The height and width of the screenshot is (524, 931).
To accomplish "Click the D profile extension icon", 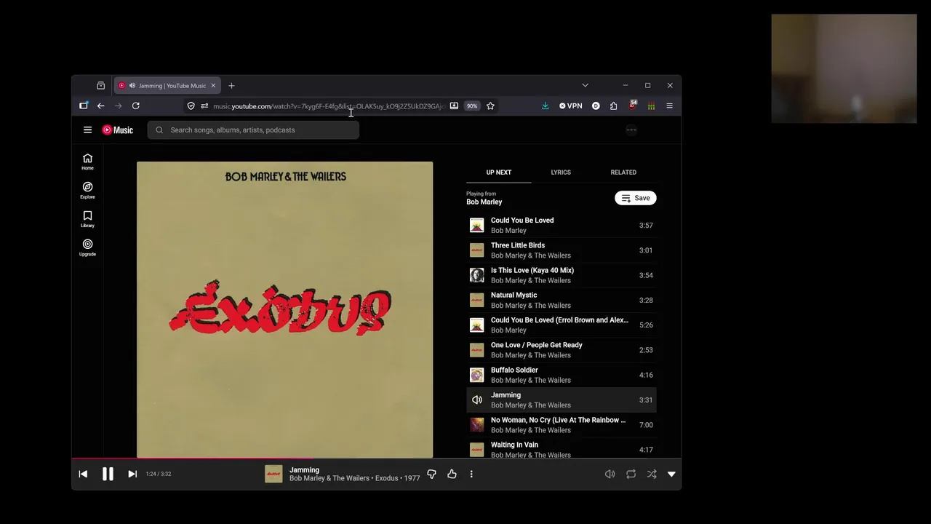I will point(596,106).
